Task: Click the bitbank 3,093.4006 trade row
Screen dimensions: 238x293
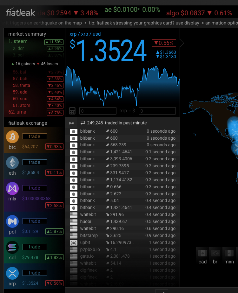Action: 122,159
